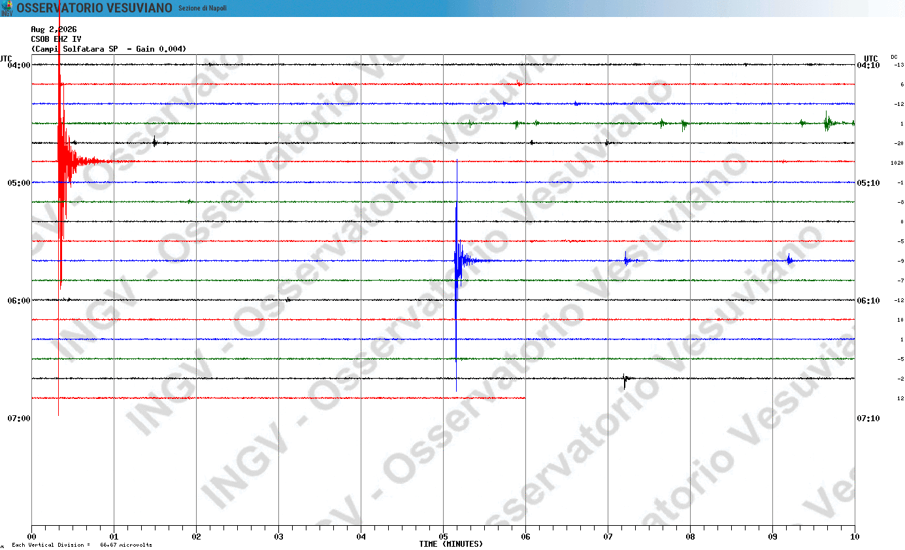Click the DC value "6"
The width and height of the screenshot is (905, 550).
point(902,84)
